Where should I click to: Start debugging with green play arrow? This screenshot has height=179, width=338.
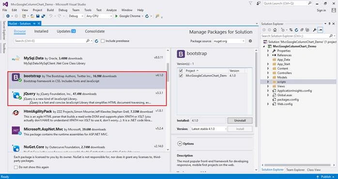pyautogui.click(x=116, y=16)
